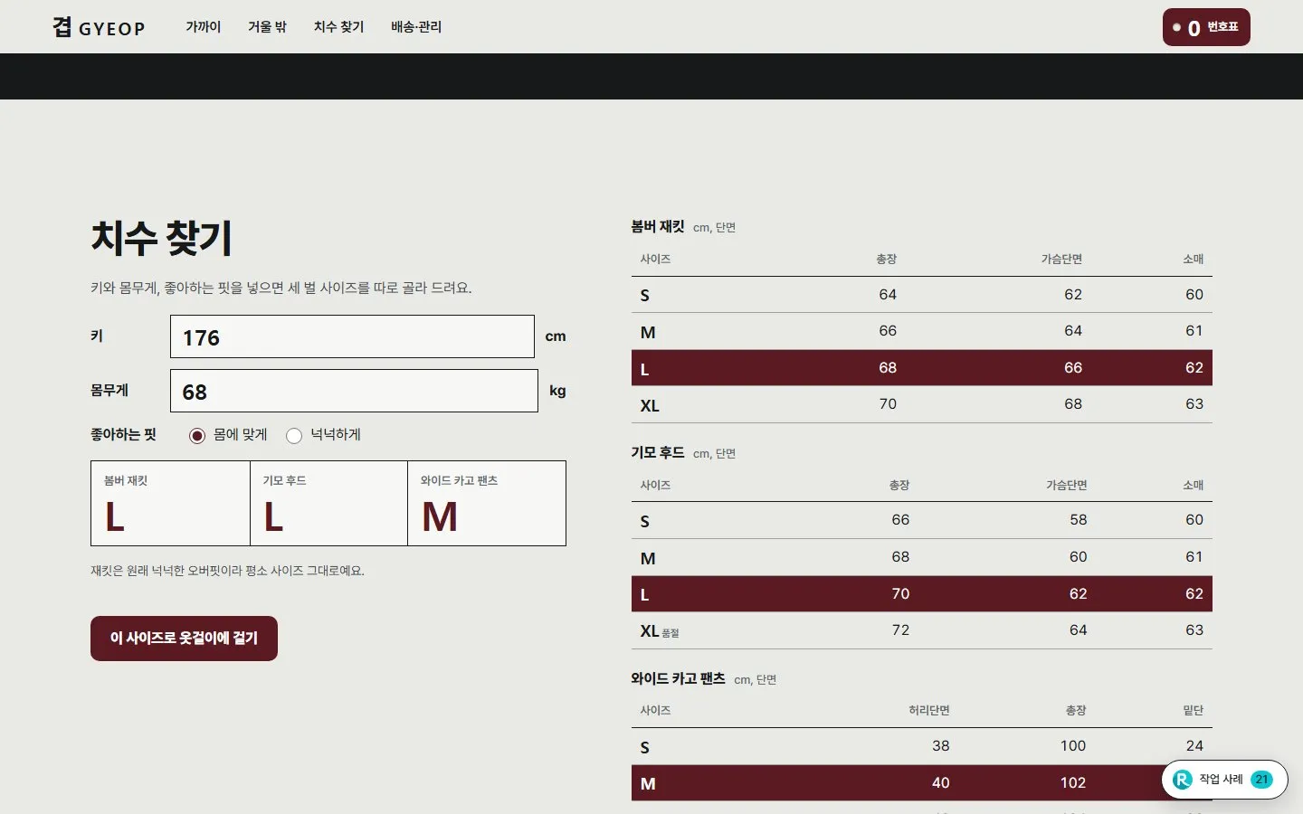This screenshot has width=1303, height=814.
Task: Focus the 몸무게 weight input field
Action: 354,391
